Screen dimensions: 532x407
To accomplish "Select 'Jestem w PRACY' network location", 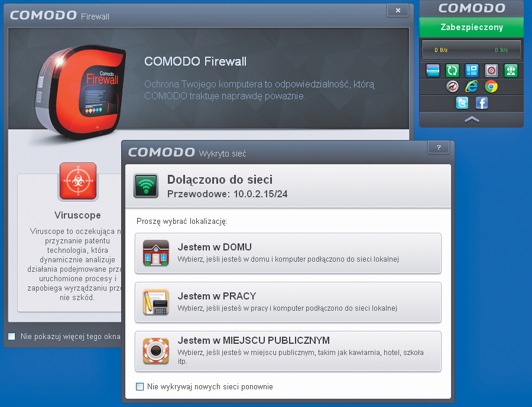I will [x=288, y=302].
